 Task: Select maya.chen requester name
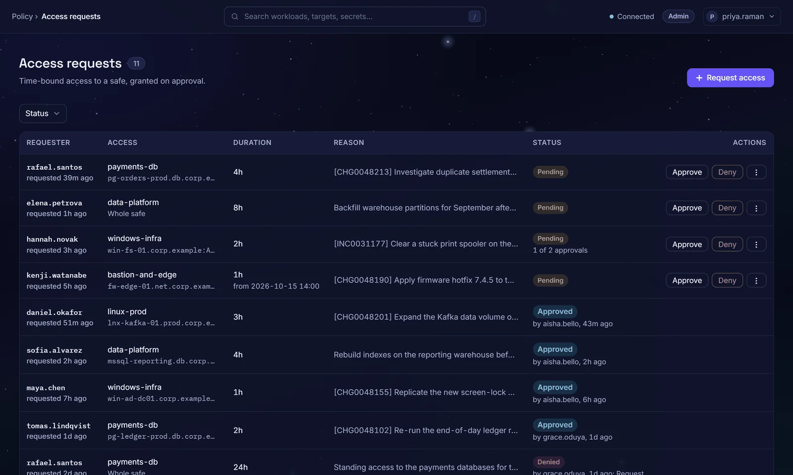(46, 388)
